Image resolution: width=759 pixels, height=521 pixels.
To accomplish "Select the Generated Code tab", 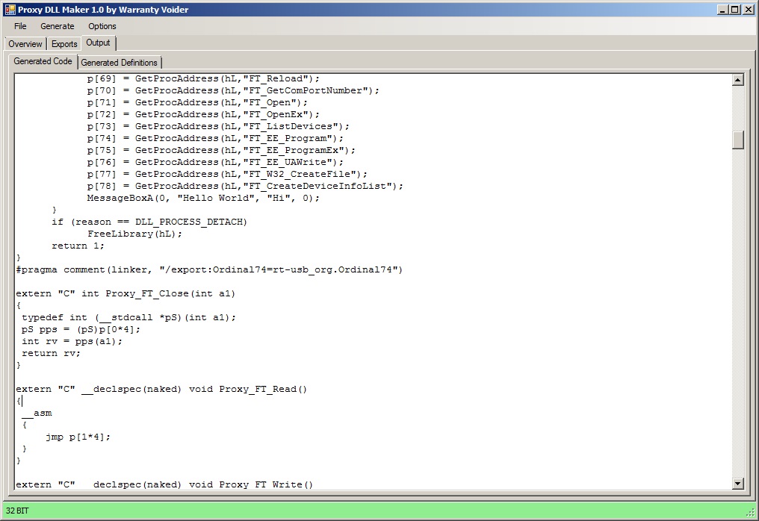I will click(43, 61).
